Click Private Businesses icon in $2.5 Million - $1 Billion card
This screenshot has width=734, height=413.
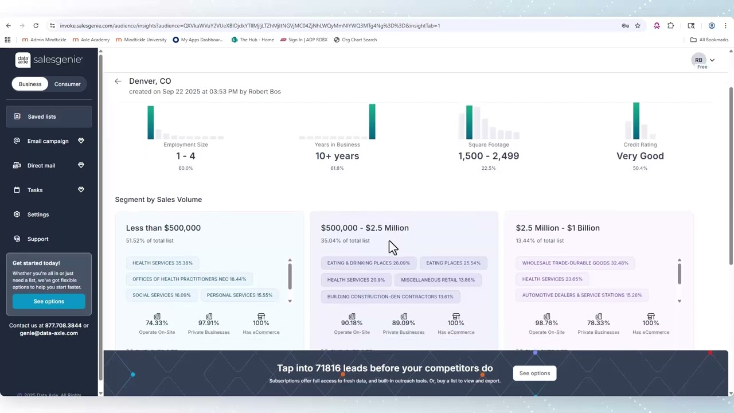pyautogui.click(x=599, y=316)
